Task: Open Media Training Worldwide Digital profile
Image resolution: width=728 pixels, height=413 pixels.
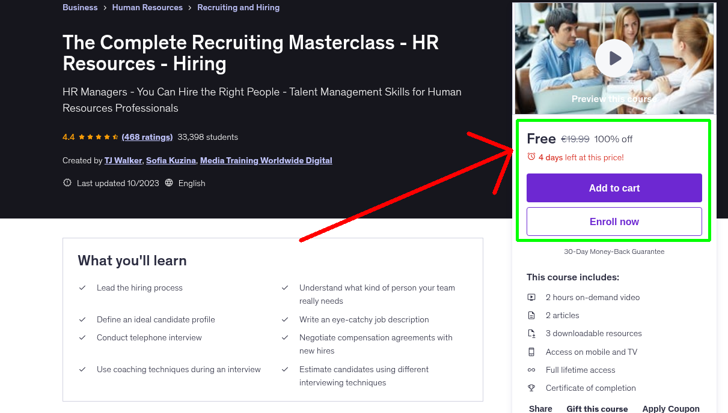Action: coord(266,160)
